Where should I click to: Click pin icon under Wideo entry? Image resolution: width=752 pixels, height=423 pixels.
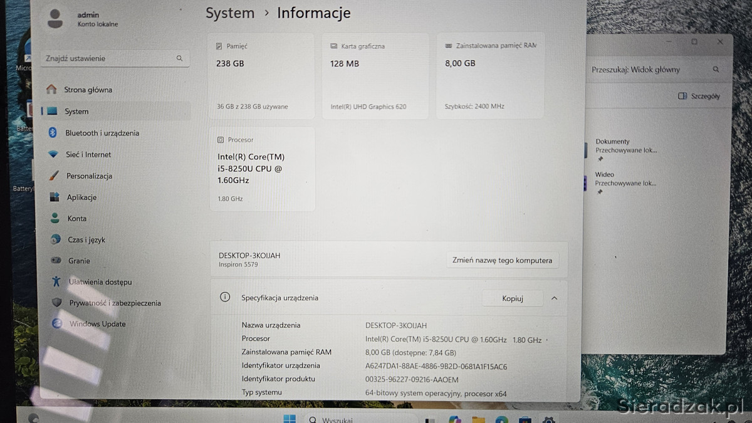tap(600, 192)
